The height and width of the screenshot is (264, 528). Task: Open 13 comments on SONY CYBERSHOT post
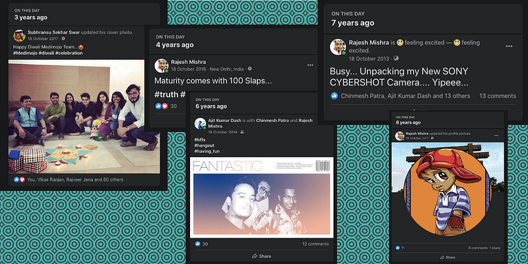498,96
